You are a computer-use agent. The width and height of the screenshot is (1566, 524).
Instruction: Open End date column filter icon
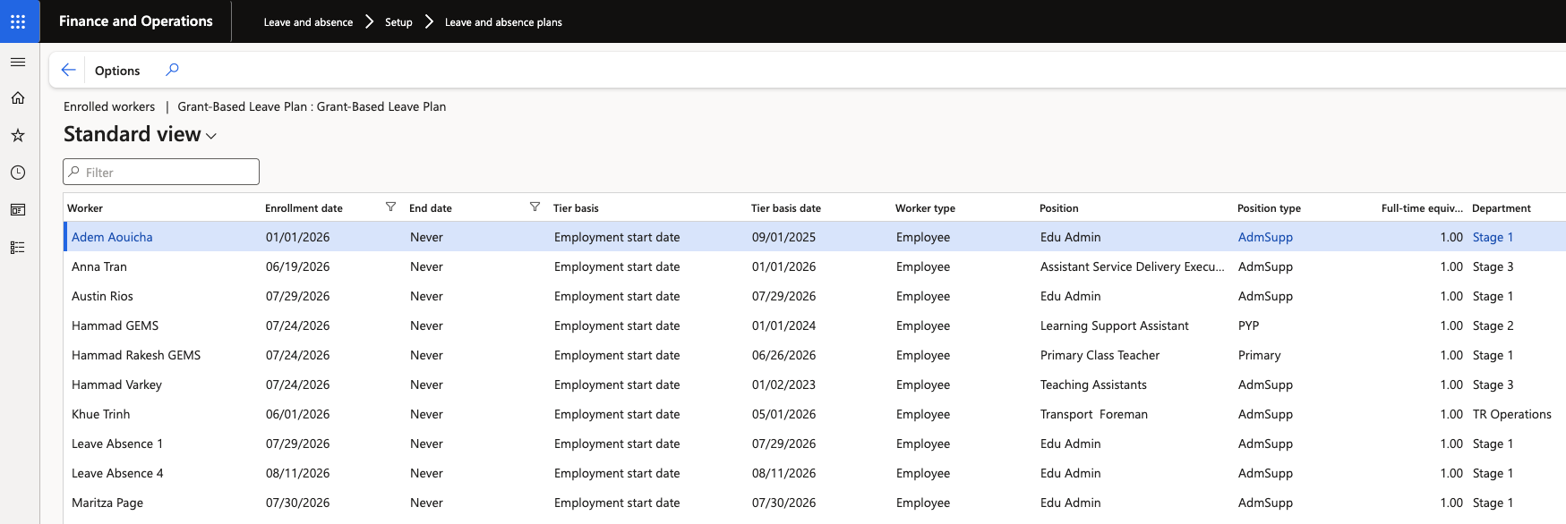[535, 207]
